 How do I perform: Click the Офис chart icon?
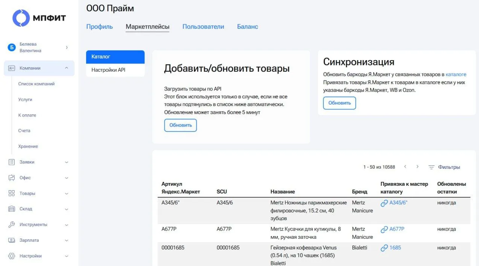[x=12, y=178]
